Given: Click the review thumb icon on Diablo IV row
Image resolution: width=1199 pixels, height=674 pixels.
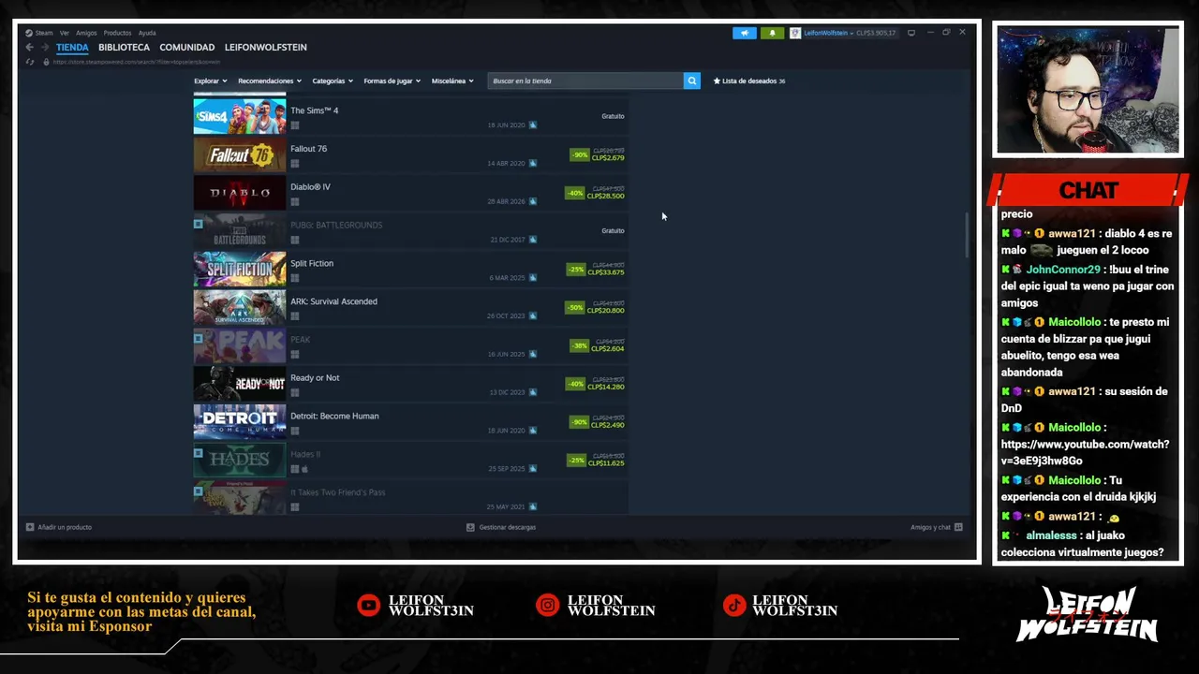Looking at the screenshot, I should (x=533, y=201).
